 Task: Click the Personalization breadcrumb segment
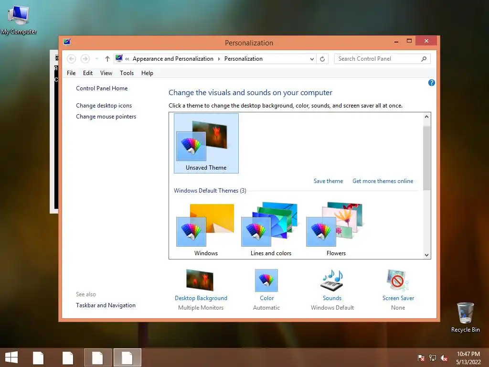coord(243,59)
